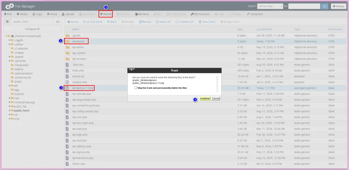Click the home icon beside path field

click(7, 21)
